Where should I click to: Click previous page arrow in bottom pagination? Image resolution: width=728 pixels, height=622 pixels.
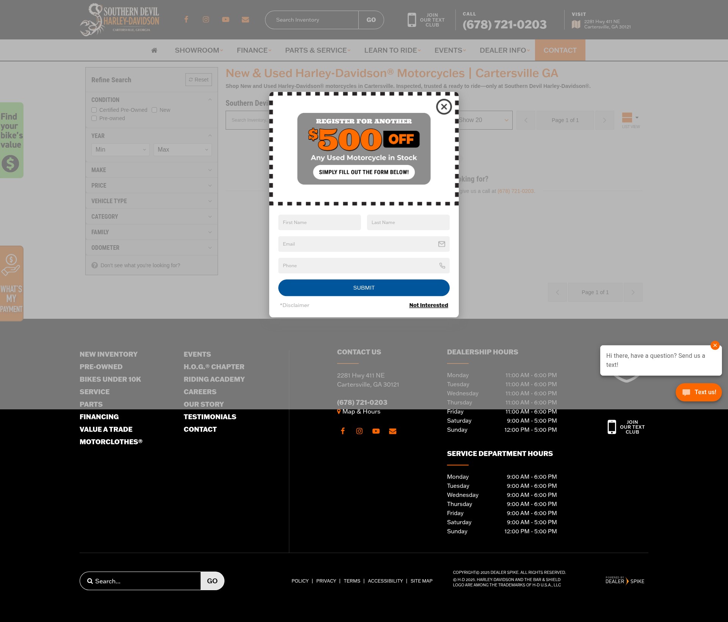[557, 292]
